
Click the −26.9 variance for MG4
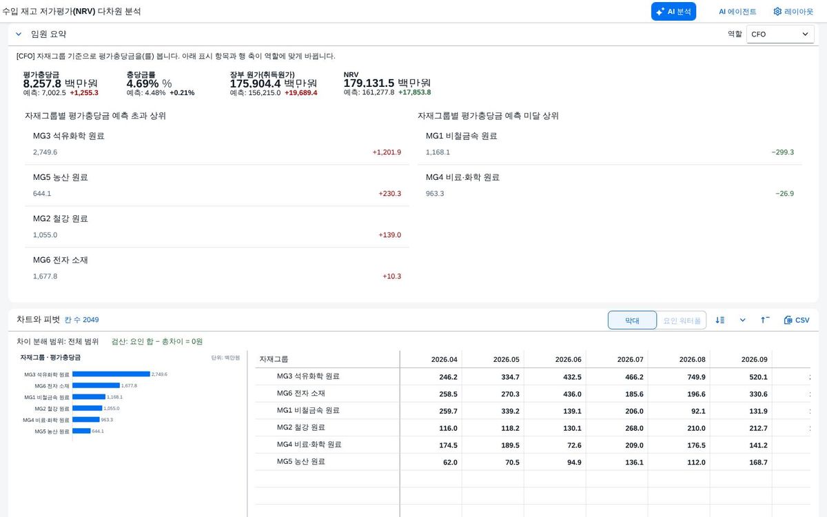(x=784, y=194)
